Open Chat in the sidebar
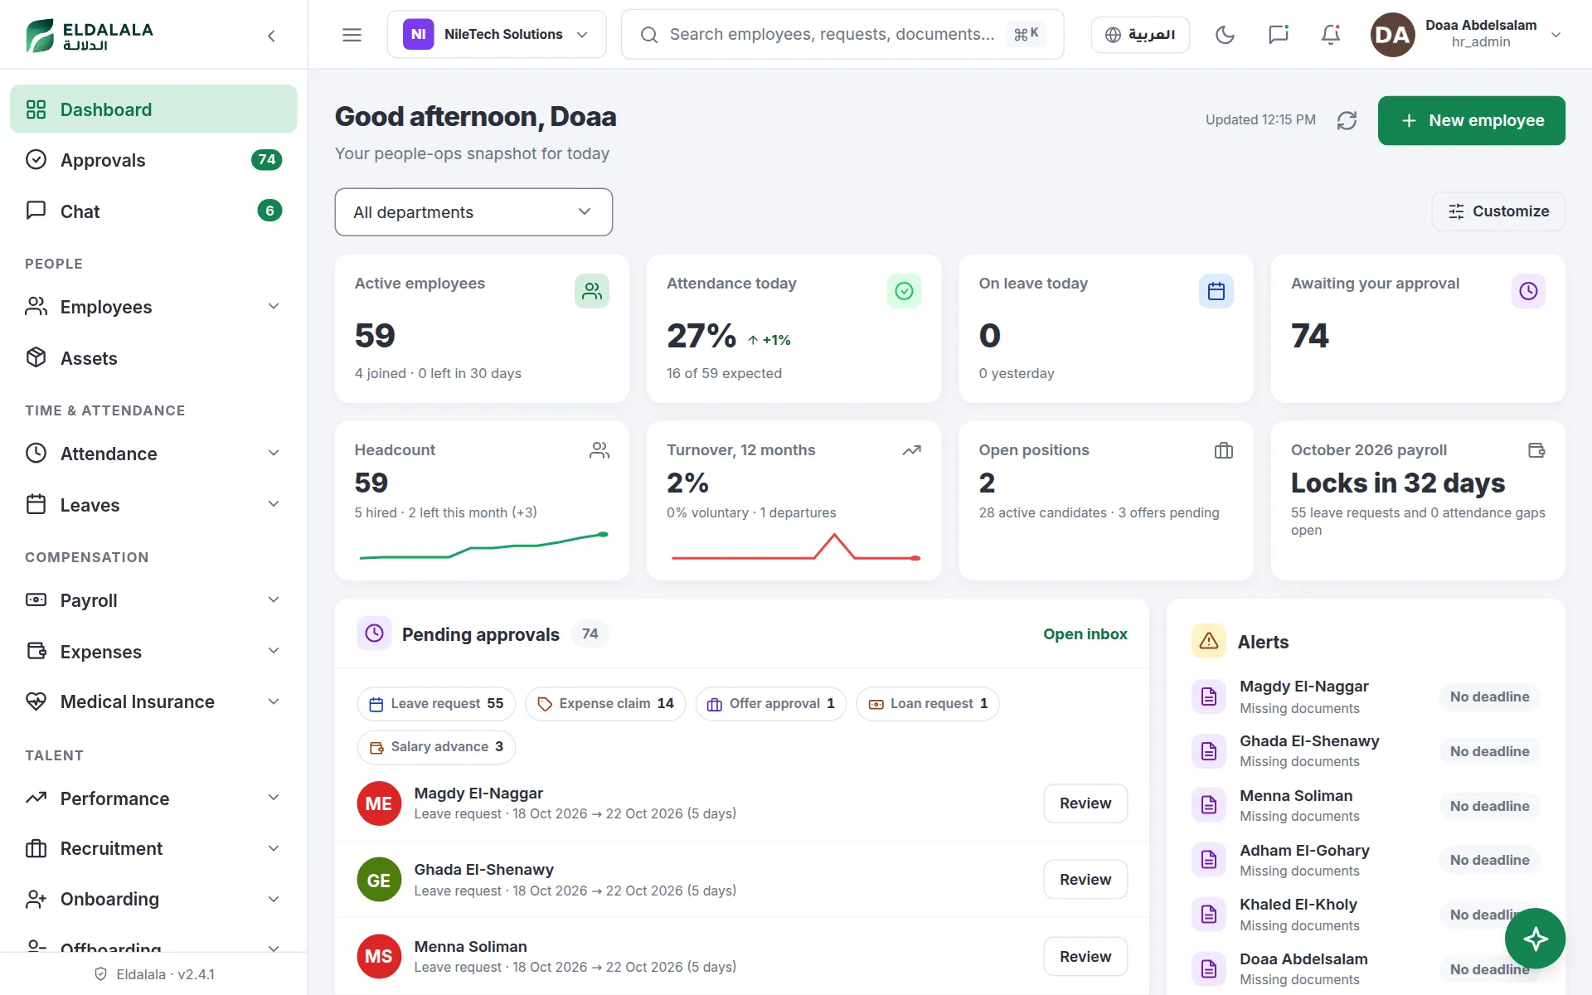This screenshot has width=1592, height=995. (153, 211)
